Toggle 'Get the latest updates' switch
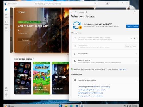The height and width of the screenshot is (107, 143). pyautogui.click(x=136, y=38)
